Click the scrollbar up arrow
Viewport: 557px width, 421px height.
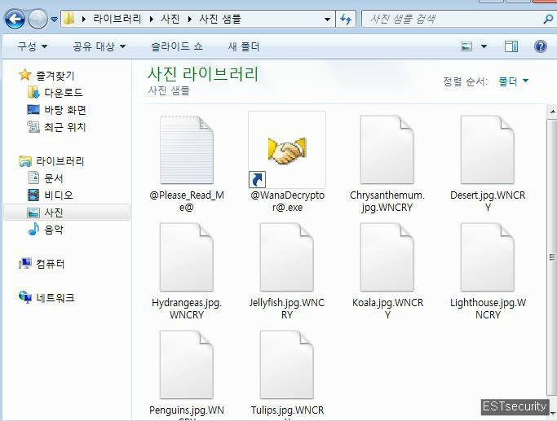(x=552, y=112)
